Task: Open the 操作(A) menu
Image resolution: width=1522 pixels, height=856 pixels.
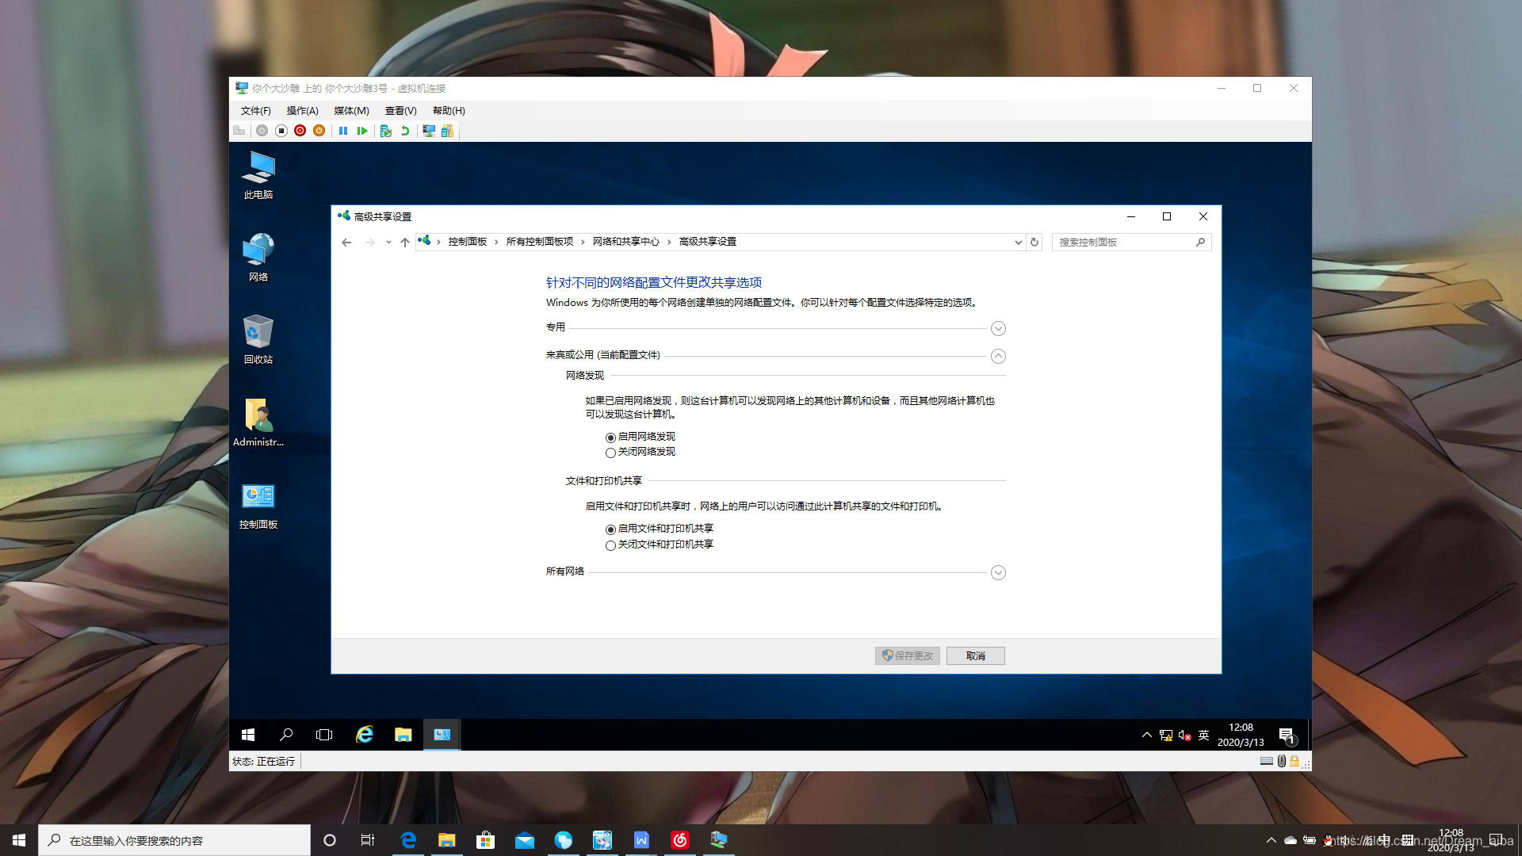Action: click(x=302, y=111)
